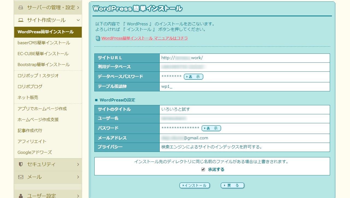
Task: Show the database password with 表示 button
Action: [194, 77]
